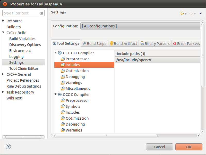Screen dimensions: 206x155
Task: Click the GCC C++ Compiler tool icon
Action: (x=60, y=53)
